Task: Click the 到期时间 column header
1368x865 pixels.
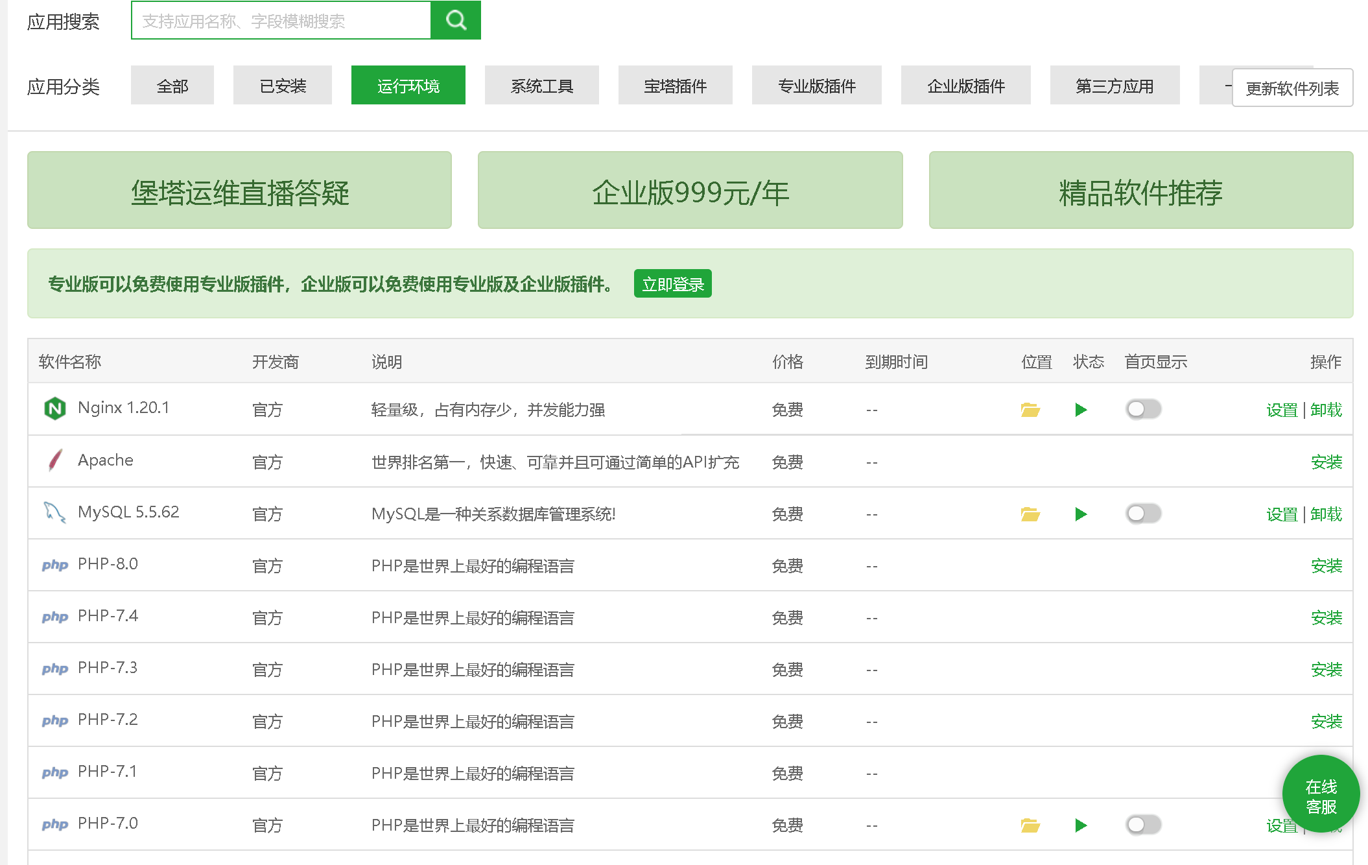Action: (x=896, y=362)
